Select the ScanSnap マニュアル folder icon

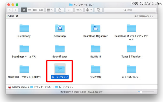click(x=24, y=49)
